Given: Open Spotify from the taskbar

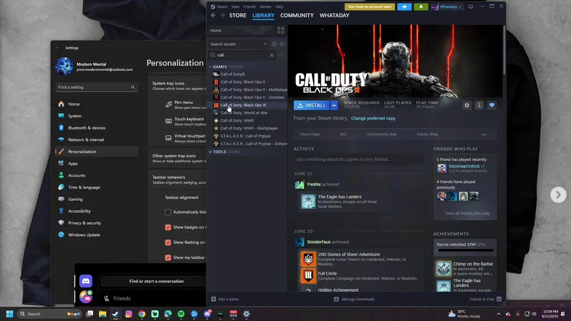Looking at the screenshot, I should (x=181, y=314).
